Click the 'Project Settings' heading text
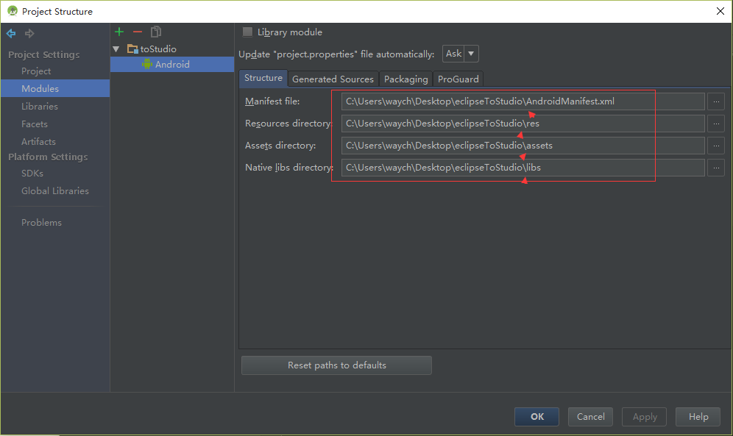Screen dimensions: 733x436 (x=44, y=54)
